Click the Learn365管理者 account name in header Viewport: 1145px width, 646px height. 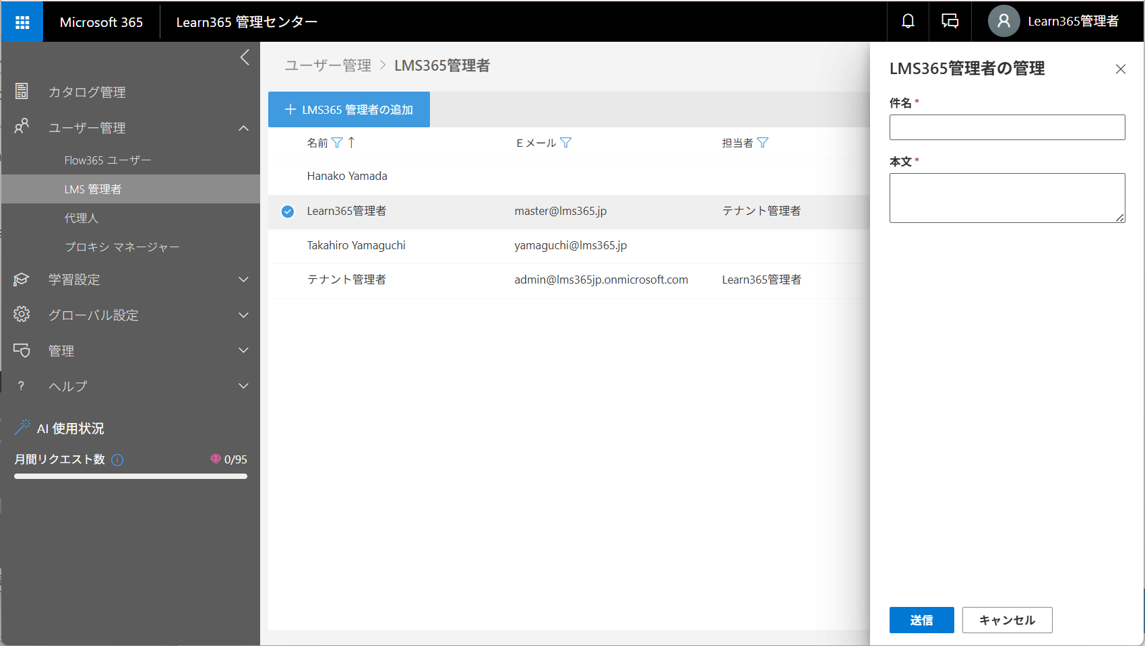click(x=1073, y=22)
